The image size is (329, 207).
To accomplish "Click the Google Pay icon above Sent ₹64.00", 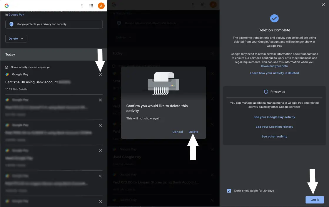I will coord(7,74).
